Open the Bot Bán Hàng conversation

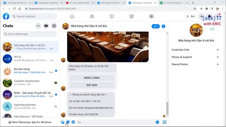coord(30,71)
